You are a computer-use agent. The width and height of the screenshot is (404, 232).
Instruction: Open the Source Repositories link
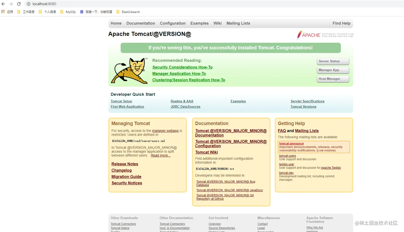pyautogui.click(x=222, y=228)
